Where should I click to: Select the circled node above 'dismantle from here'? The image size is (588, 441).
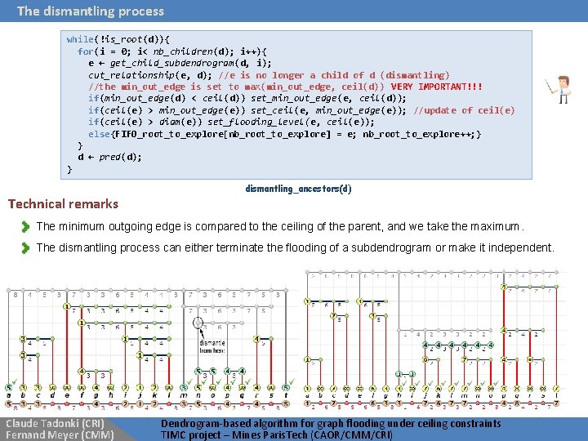198,323
